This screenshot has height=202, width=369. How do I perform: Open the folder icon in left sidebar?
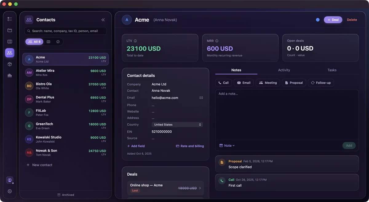[x=10, y=30]
